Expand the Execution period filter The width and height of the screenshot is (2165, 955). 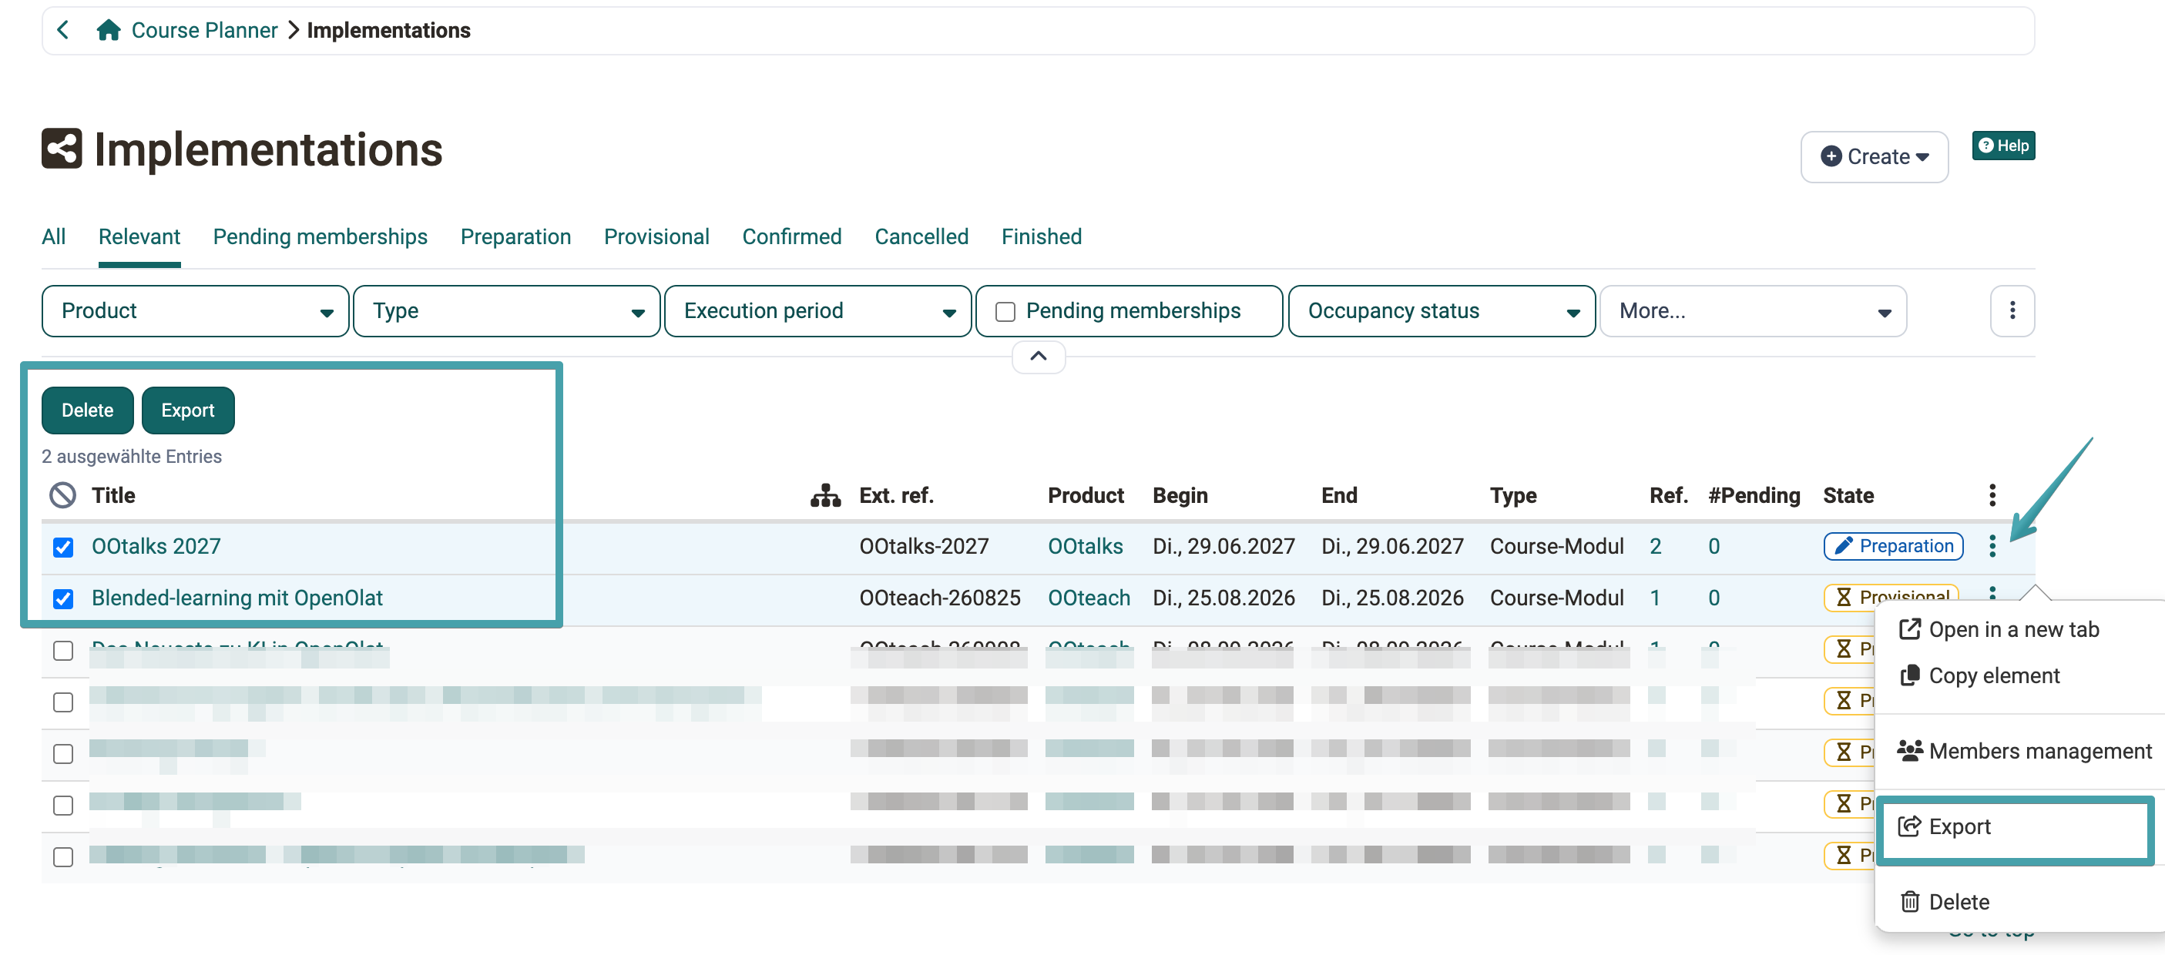pyautogui.click(x=817, y=312)
